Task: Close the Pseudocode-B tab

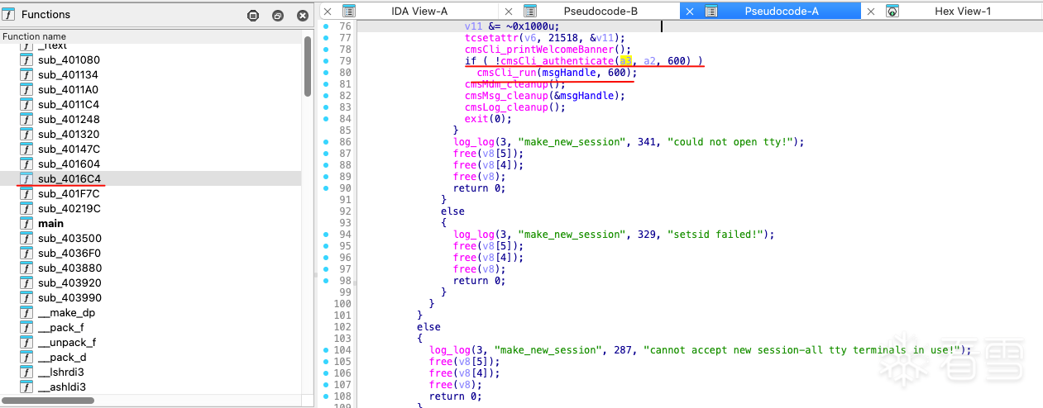Action: pyautogui.click(x=508, y=12)
